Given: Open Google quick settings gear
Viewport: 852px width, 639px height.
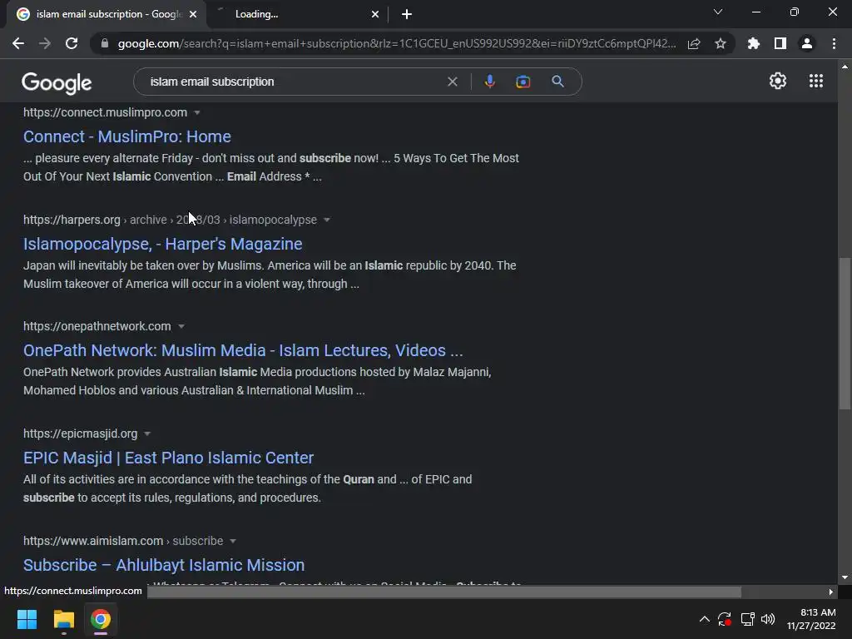Looking at the screenshot, I should click(778, 81).
